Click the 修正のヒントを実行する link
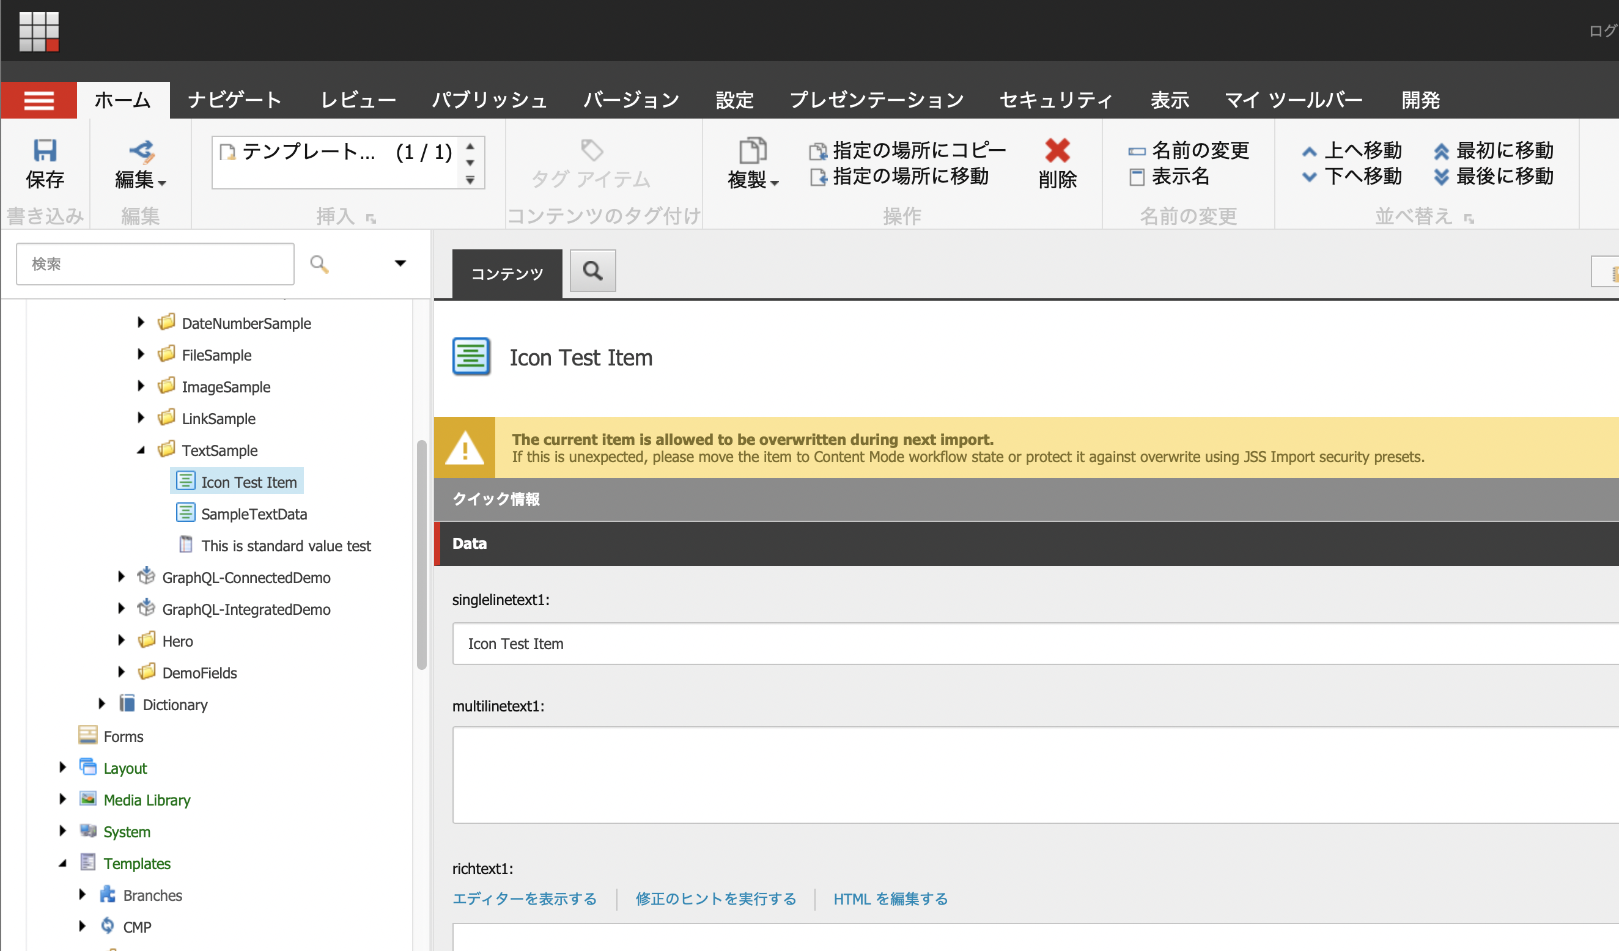The image size is (1619, 951). tap(716, 898)
